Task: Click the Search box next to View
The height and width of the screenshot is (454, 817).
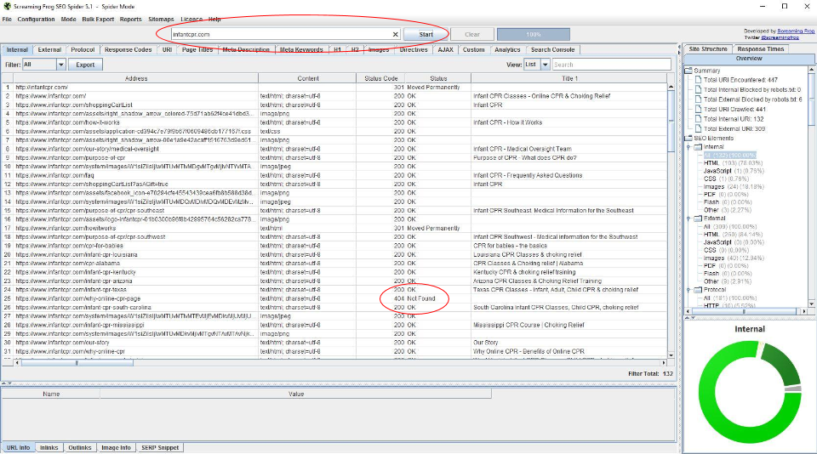Action: [x=611, y=65]
